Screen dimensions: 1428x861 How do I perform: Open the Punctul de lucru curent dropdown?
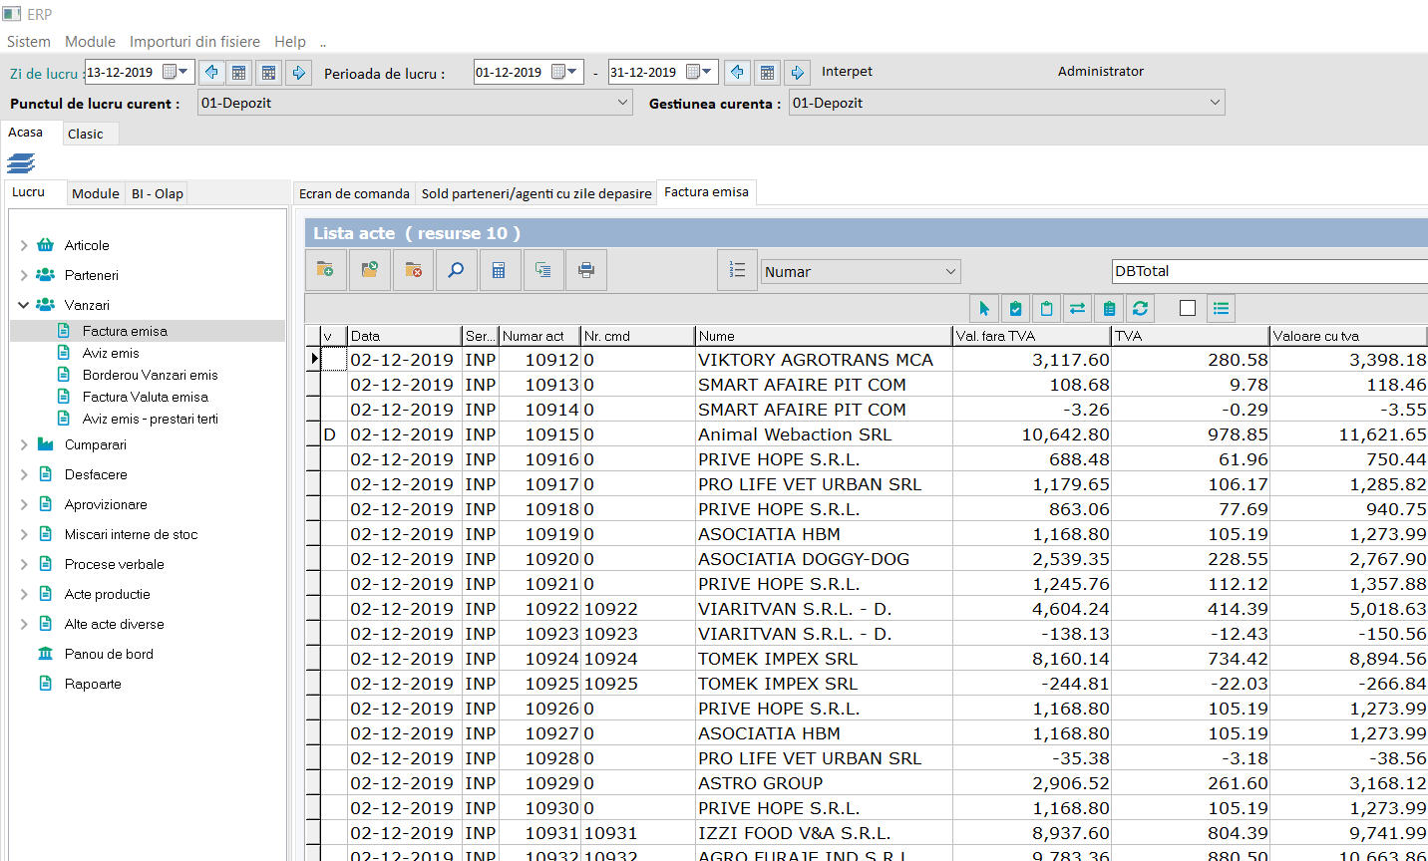(x=622, y=103)
